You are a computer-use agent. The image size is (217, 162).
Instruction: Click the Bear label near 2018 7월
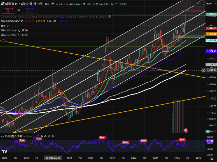22,140
